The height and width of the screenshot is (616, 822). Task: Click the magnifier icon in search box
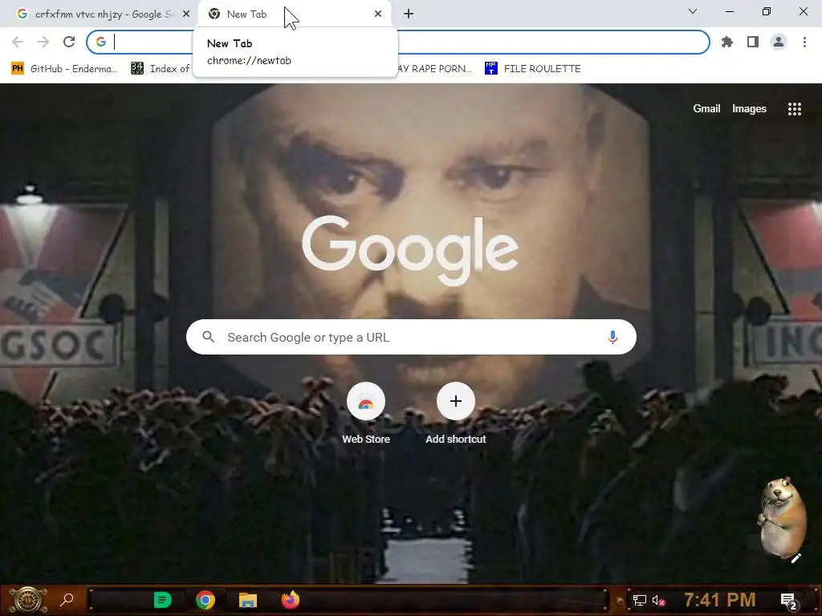tap(208, 337)
